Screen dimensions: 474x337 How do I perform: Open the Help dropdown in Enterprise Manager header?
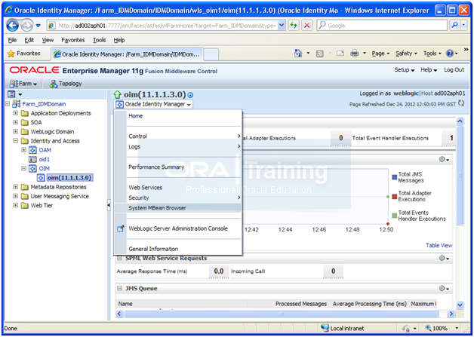pyautogui.click(x=429, y=70)
